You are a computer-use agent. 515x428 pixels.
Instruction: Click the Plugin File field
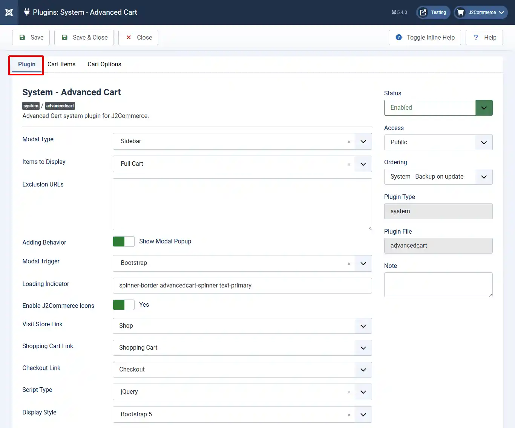[438, 246]
